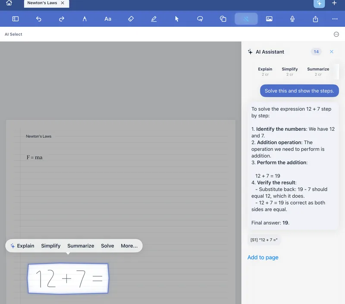Click the '12 + 7 = 19' equation line
This screenshot has width=345, height=304.
(267, 176)
